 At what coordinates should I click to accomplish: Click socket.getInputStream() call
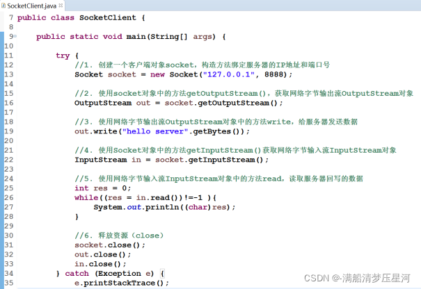209,160
